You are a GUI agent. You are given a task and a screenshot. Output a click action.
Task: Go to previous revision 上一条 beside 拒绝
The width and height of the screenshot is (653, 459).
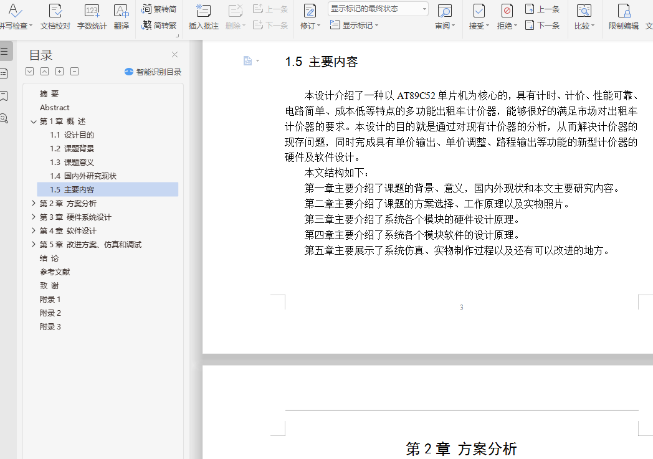[542, 9]
